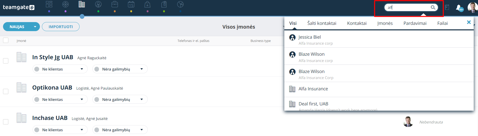Tick the checkbox for Inchase UAB

pos(6,122)
